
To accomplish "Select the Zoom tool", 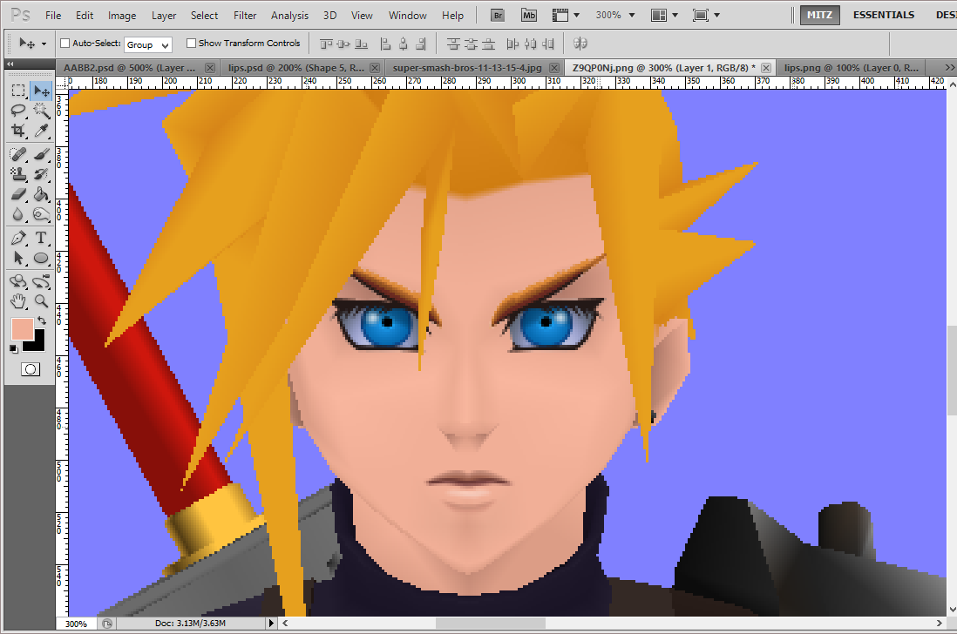I will 42,301.
